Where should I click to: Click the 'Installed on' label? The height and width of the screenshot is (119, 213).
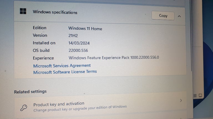tap(44, 43)
